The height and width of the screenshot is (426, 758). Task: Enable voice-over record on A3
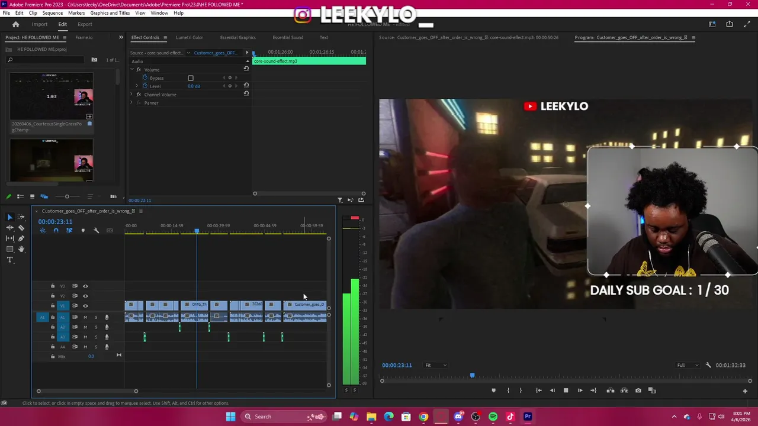(x=107, y=337)
